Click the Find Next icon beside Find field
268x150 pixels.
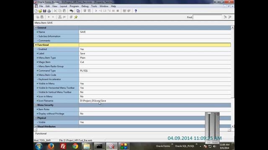[x=225, y=17]
